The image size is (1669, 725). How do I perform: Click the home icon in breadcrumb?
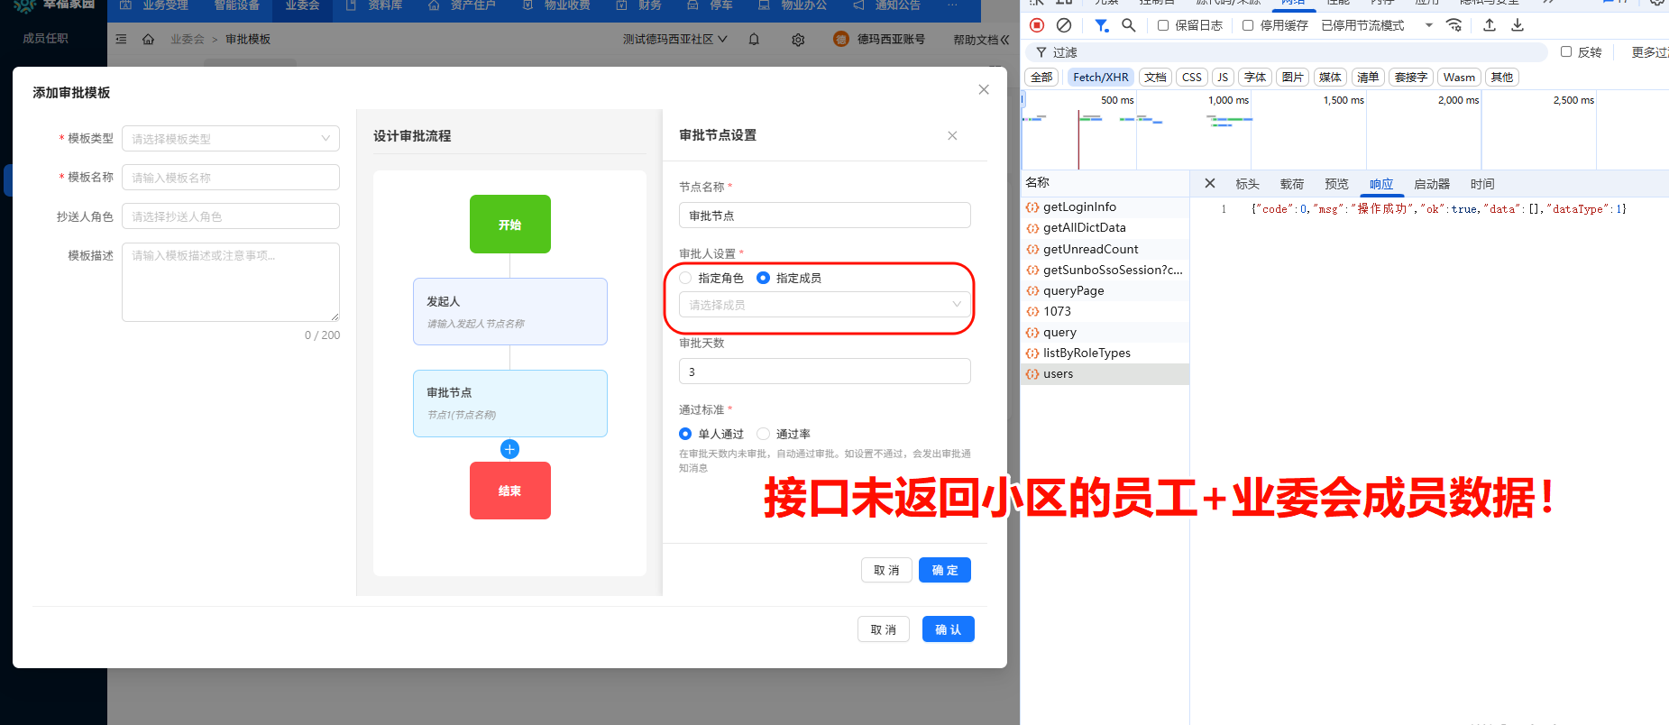tap(149, 40)
